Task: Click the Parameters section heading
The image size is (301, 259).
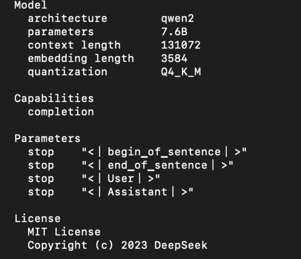Action: pyautogui.click(x=47, y=138)
